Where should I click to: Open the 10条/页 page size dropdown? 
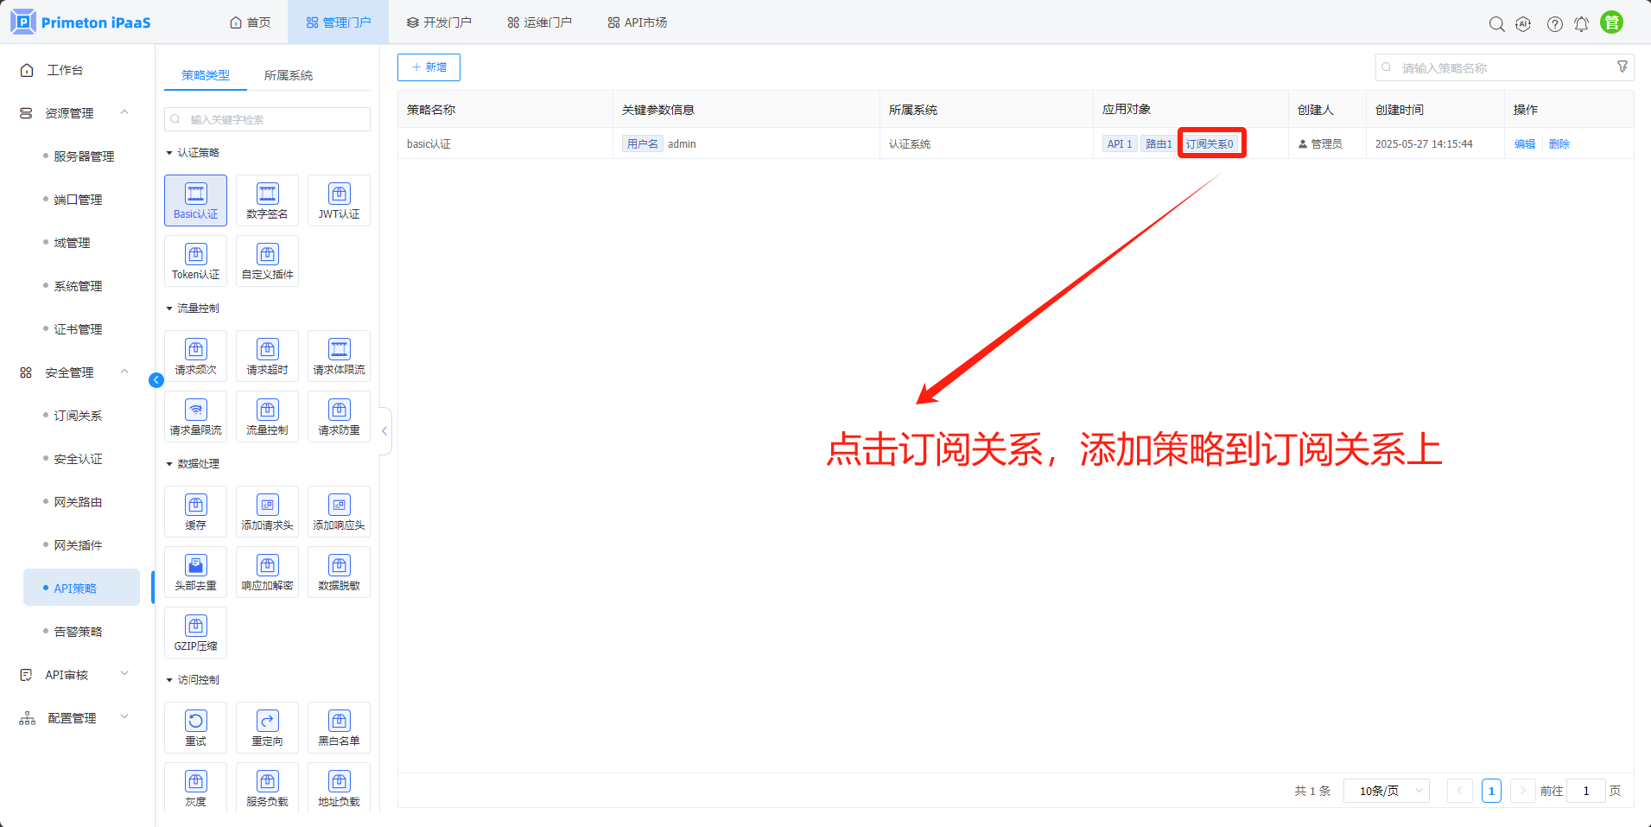pyautogui.click(x=1386, y=791)
